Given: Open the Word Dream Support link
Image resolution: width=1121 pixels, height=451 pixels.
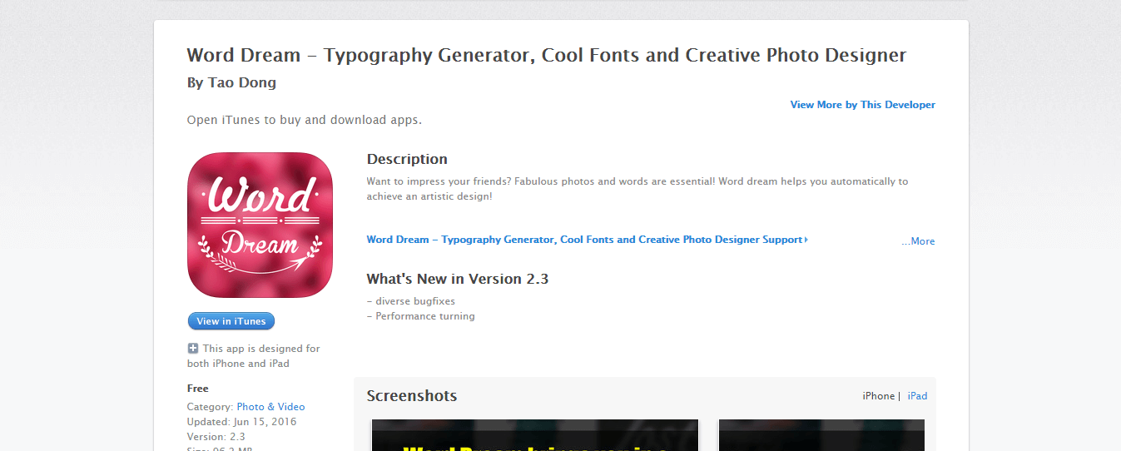Looking at the screenshot, I should coord(587,240).
